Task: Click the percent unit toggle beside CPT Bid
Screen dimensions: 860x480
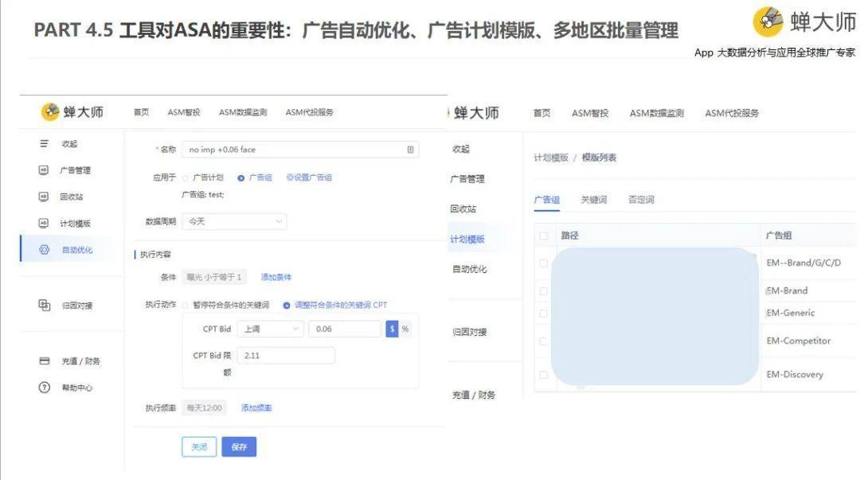Action: point(405,329)
